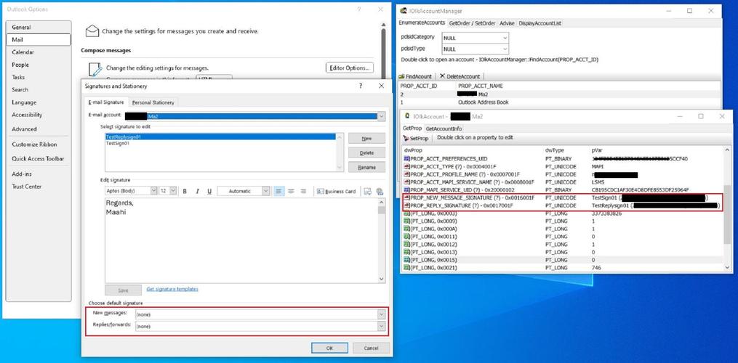Click the (PT_LONG, 0x0011) row icon

(406, 237)
